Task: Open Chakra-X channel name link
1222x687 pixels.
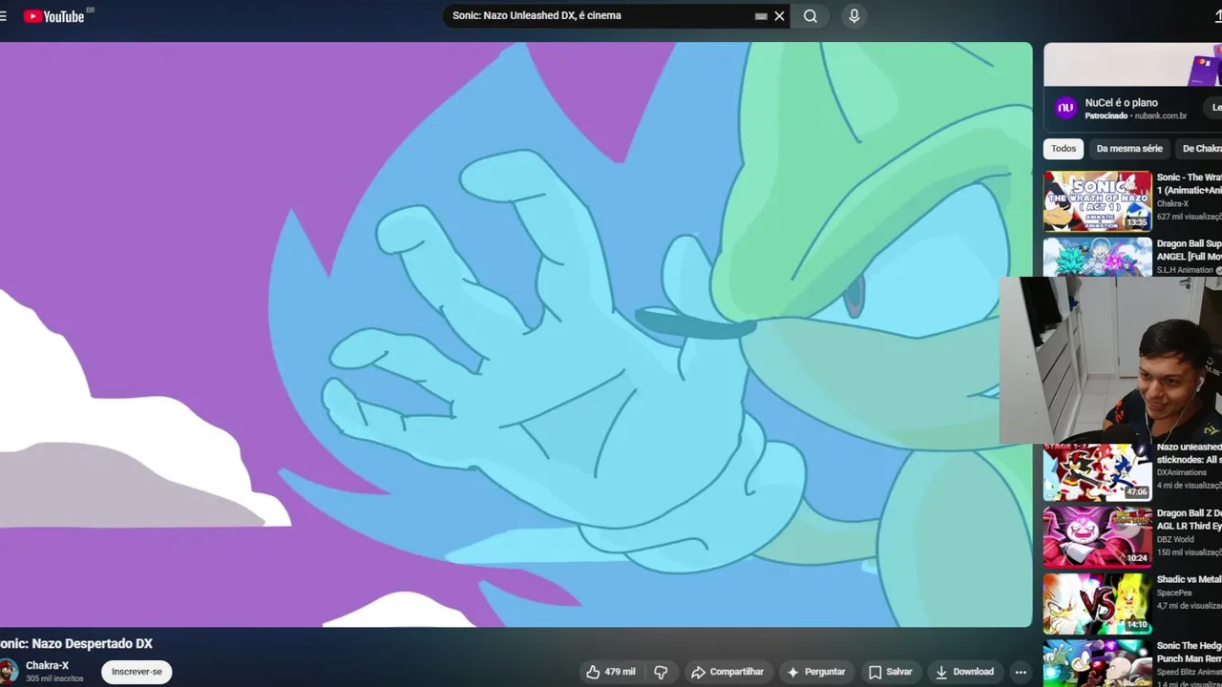Action: [x=48, y=666]
